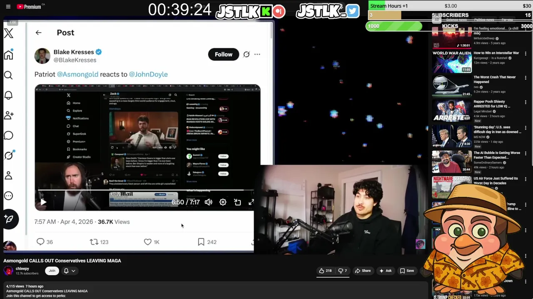Mute the X video volume
533x299 pixels.
209,202
